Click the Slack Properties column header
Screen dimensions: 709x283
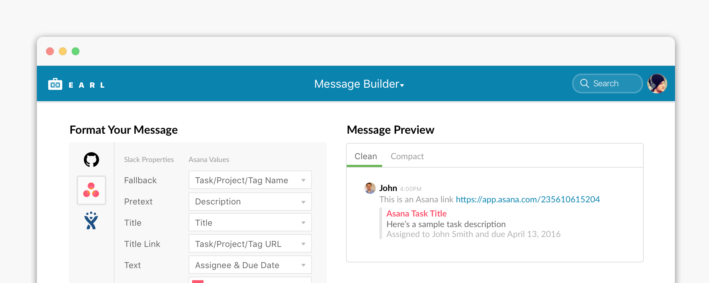(149, 160)
